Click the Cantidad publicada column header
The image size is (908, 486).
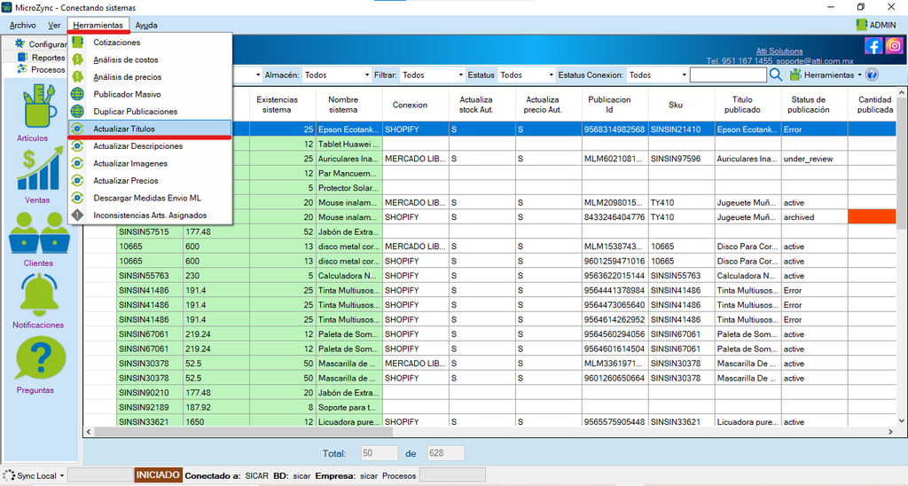[874, 105]
